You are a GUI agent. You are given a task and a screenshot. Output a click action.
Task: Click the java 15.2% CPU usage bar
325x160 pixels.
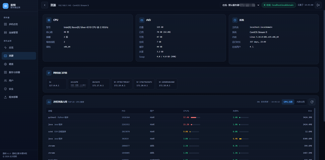click(195, 125)
